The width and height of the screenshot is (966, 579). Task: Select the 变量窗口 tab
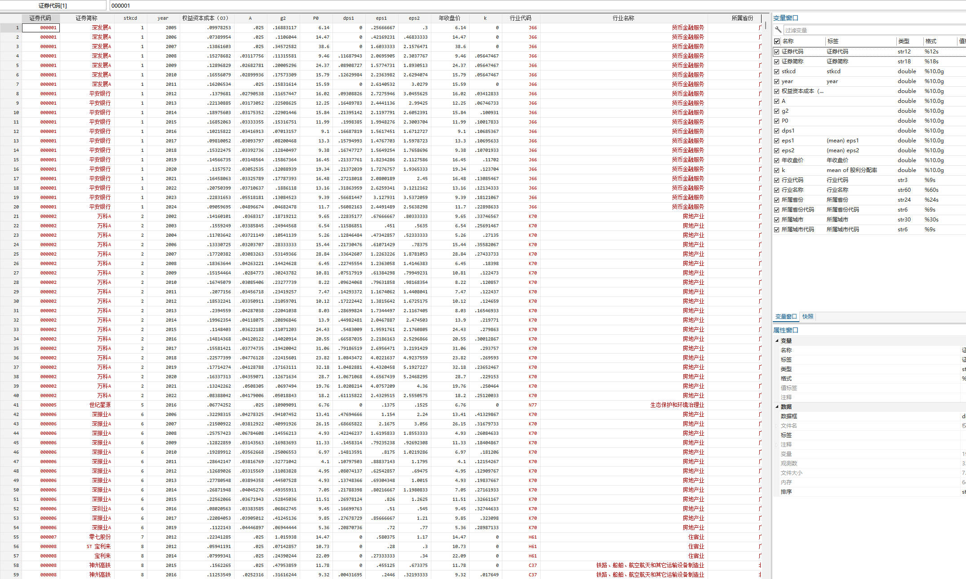pos(786,317)
